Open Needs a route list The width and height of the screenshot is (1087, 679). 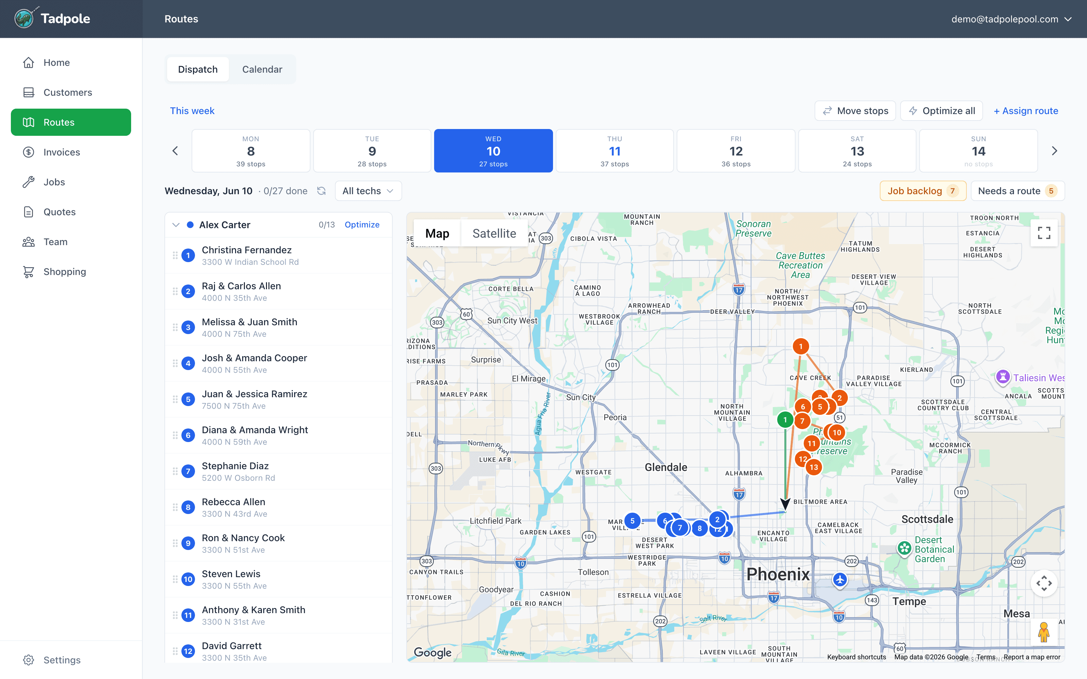1018,191
